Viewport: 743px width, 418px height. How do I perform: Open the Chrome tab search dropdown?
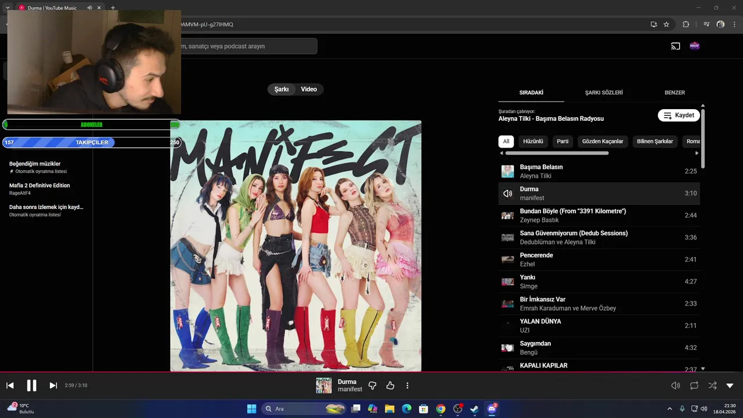pyautogui.click(x=8, y=8)
